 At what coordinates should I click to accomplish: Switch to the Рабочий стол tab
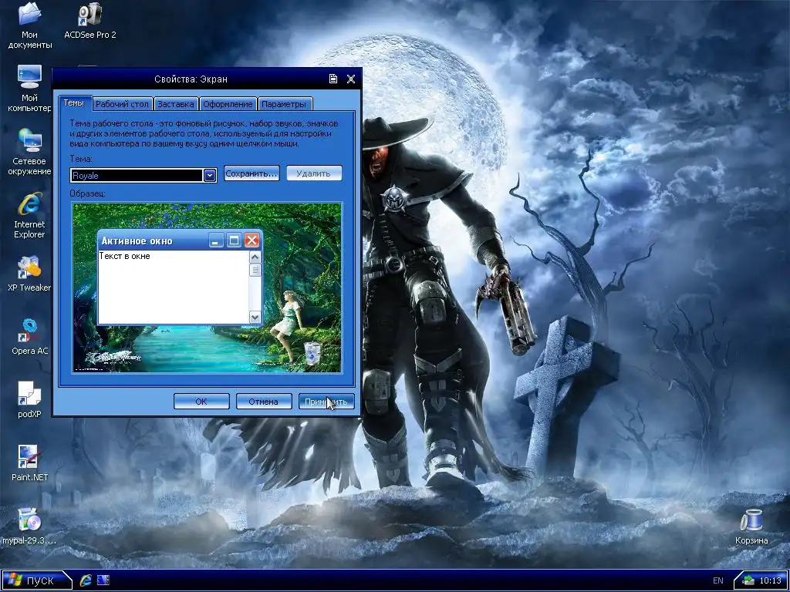[x=122, y=104]
